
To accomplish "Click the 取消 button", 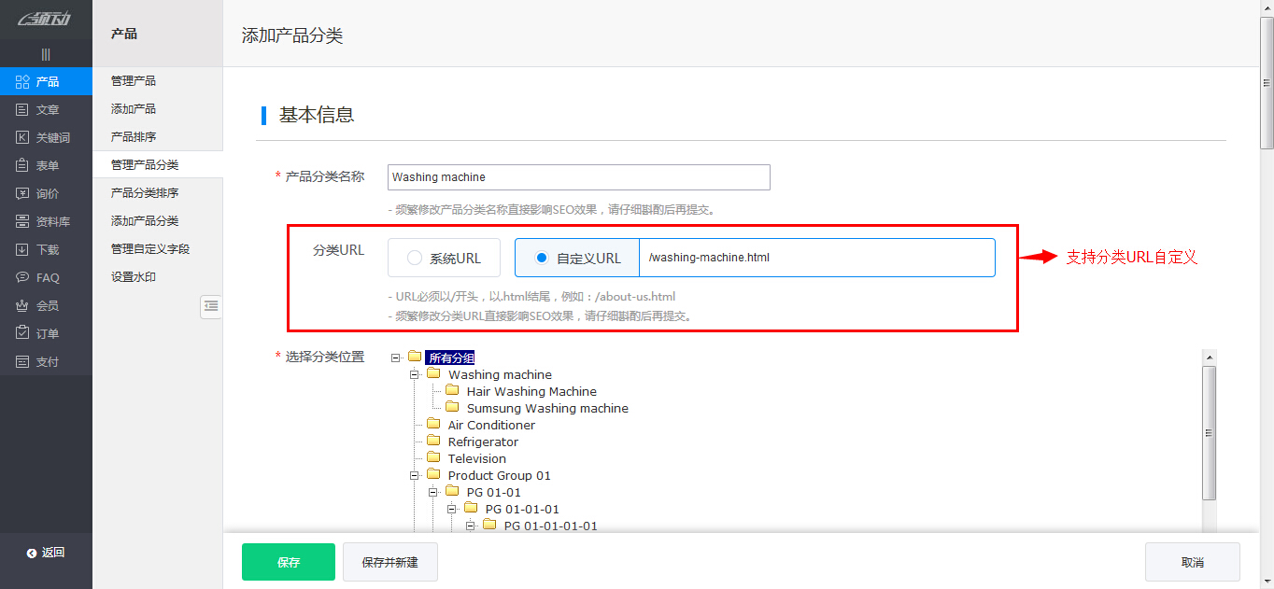I will [x=1192, y=562].
